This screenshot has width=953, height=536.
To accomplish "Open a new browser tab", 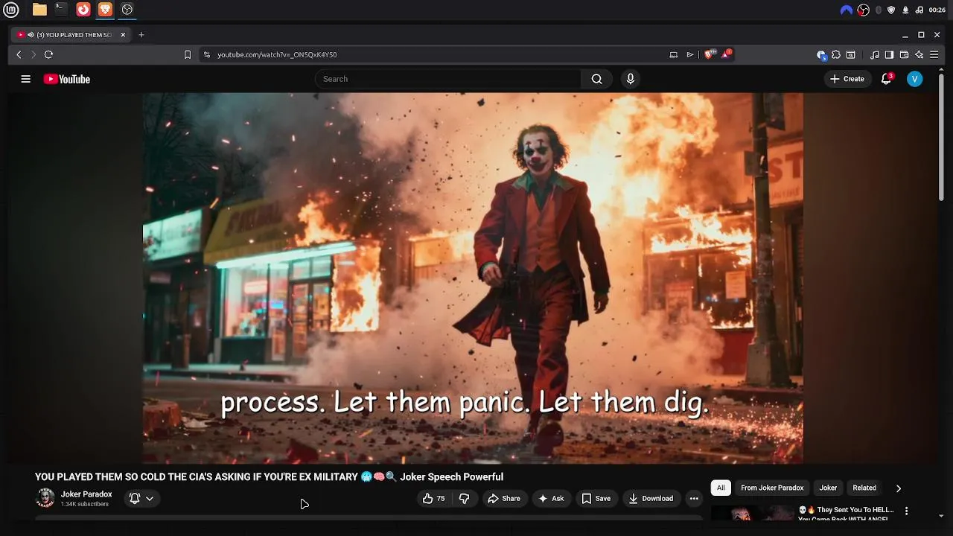I will pyautogui.click(x=141, y=35).
